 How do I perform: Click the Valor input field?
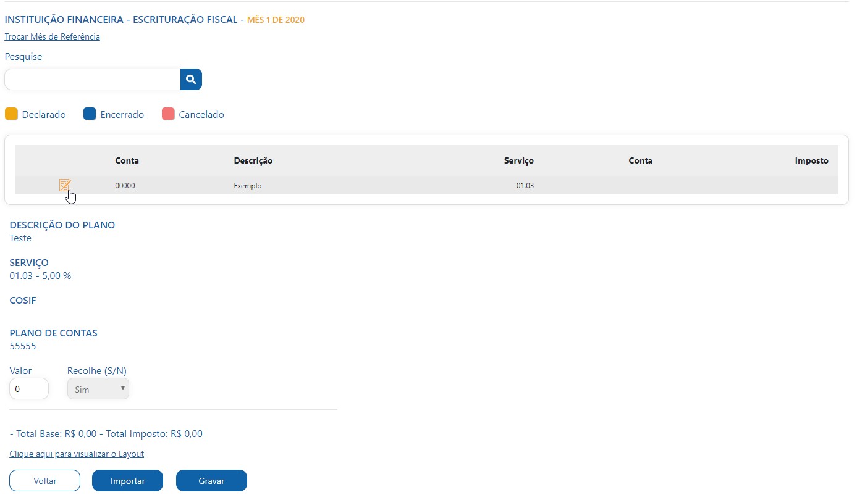29,389
